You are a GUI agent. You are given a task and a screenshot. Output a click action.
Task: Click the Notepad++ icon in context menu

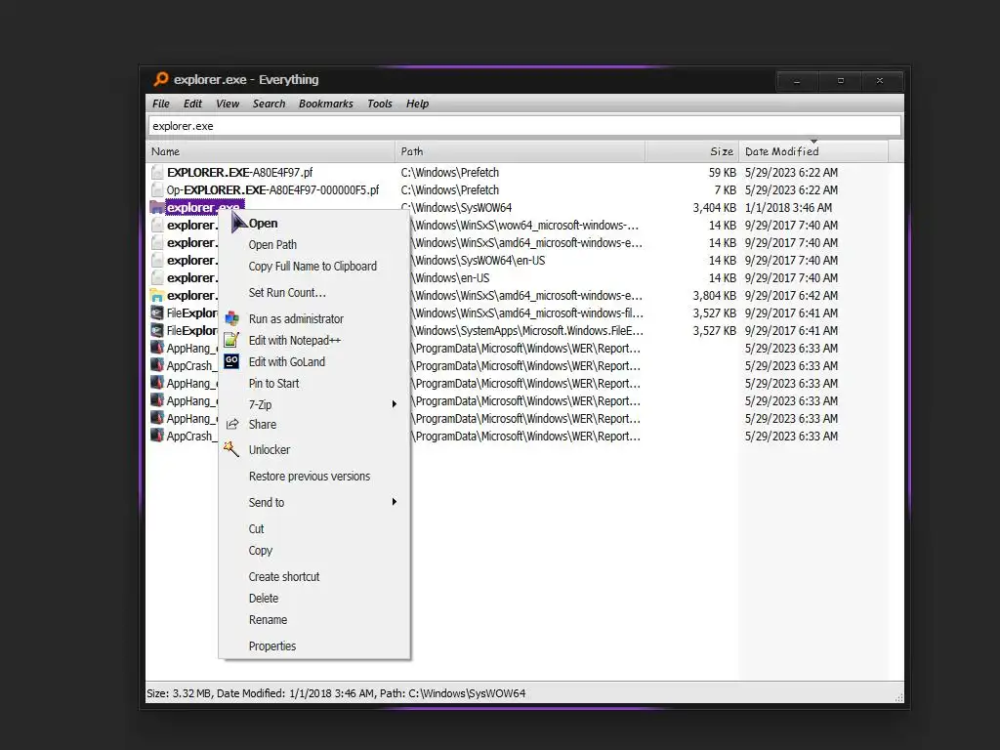231,340
